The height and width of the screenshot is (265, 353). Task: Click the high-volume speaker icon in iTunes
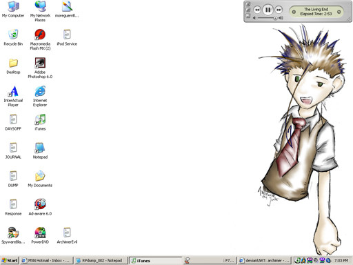coord(281,18)
